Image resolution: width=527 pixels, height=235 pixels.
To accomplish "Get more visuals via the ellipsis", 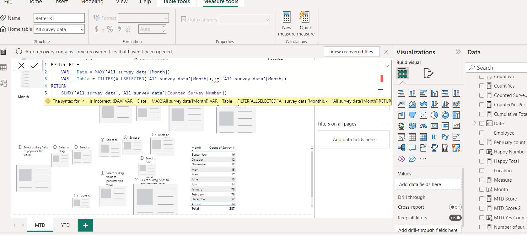I will [x=423, y=158].
